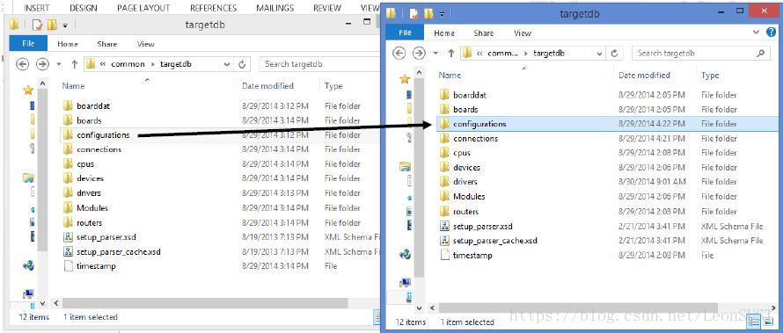The height and width of the screenshot is (333, 783).
Task: Sort by Type column in right window
Action: [x=710, y=76]
